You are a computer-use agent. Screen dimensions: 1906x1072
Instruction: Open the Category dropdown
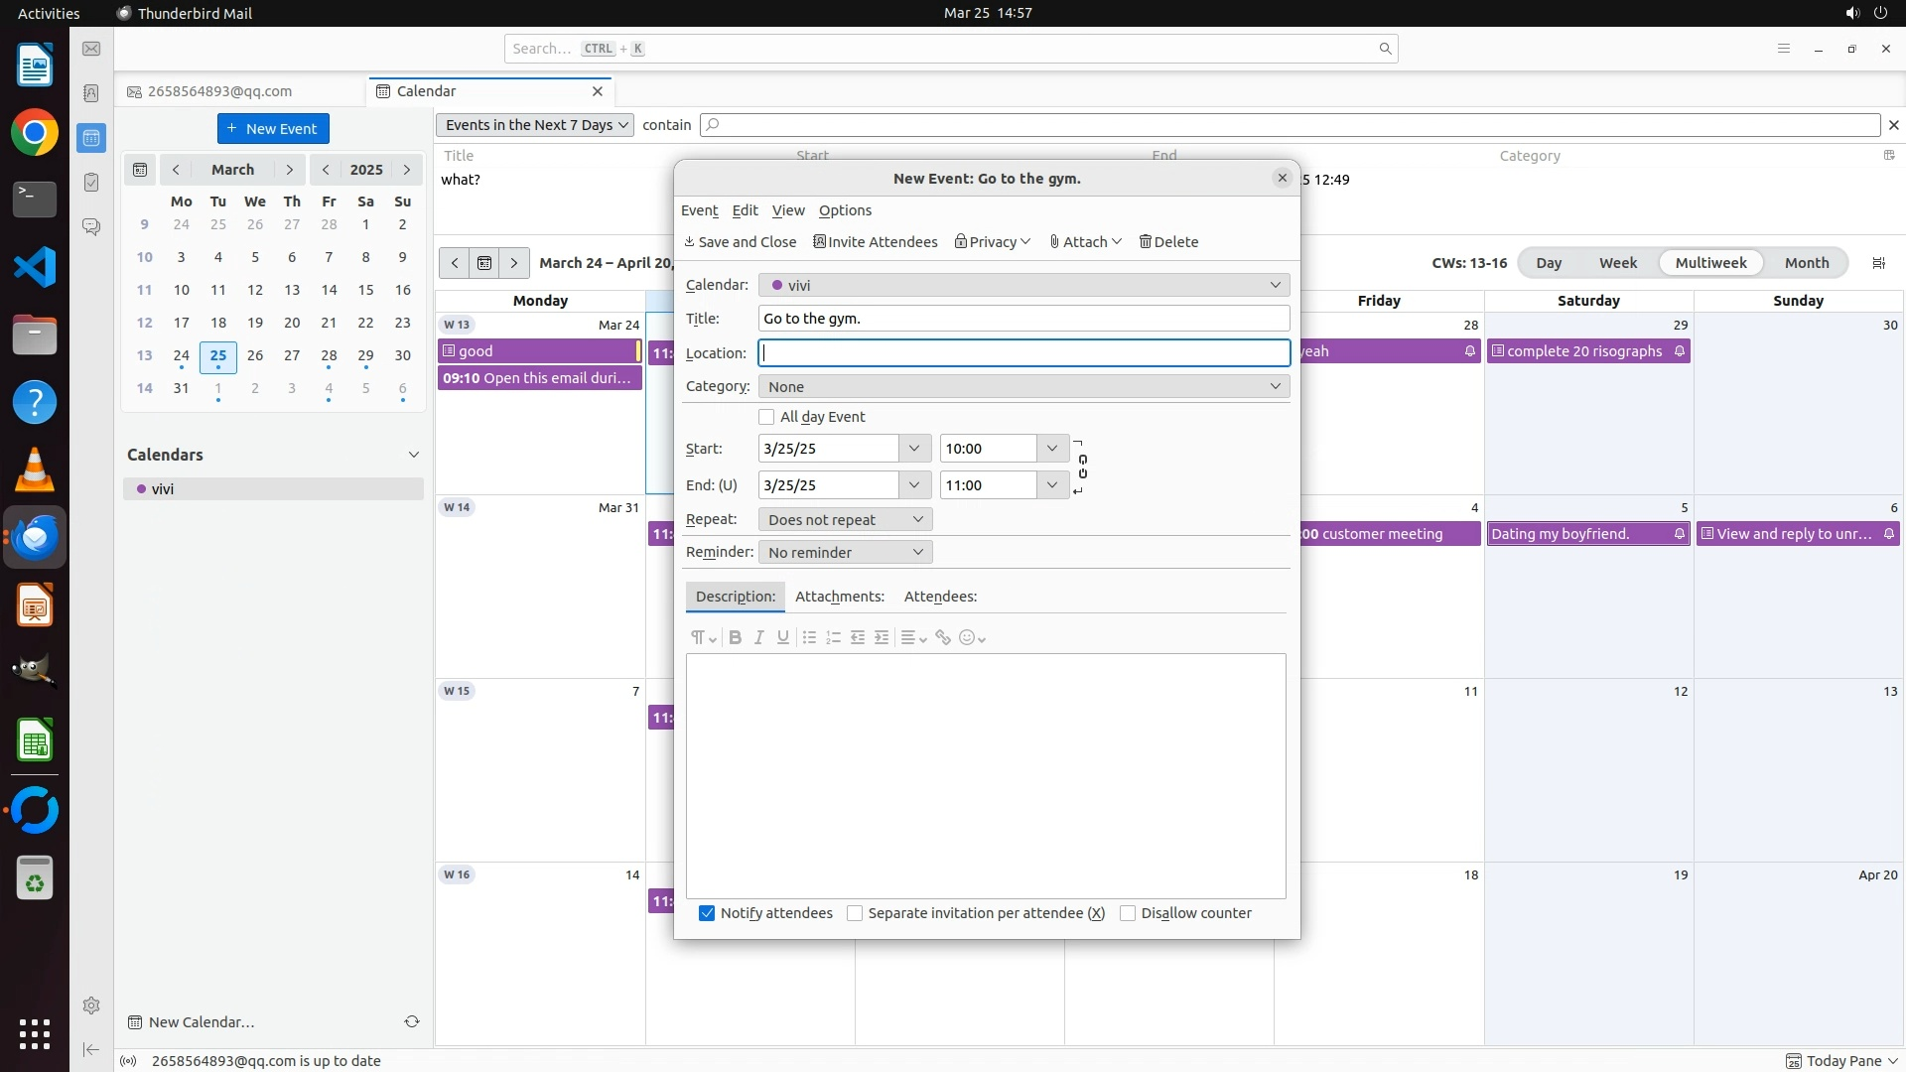tap(1023, 386)
